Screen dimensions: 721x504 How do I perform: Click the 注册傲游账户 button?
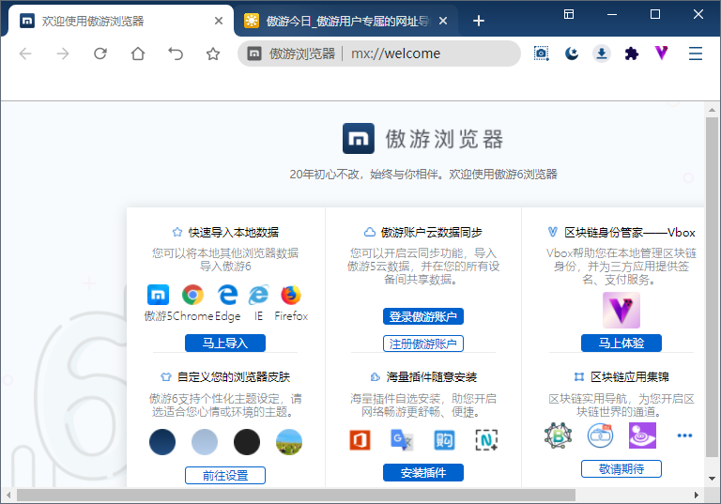[x=423, y=344]
